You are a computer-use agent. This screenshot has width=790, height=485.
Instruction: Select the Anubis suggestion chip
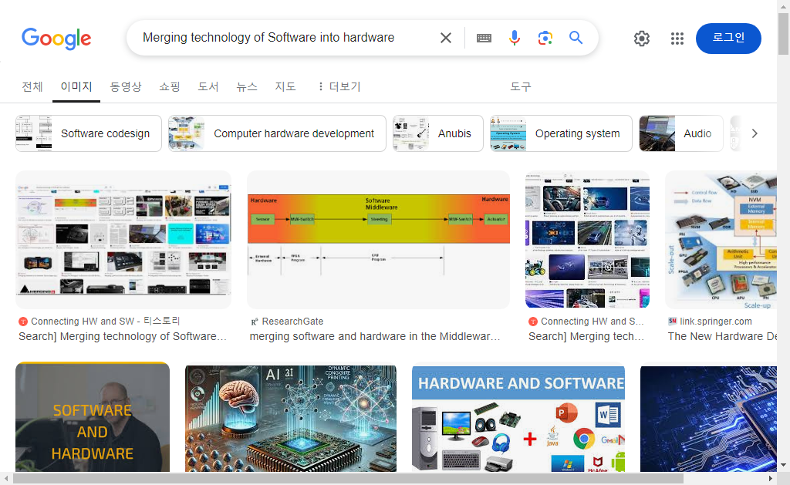438,133
